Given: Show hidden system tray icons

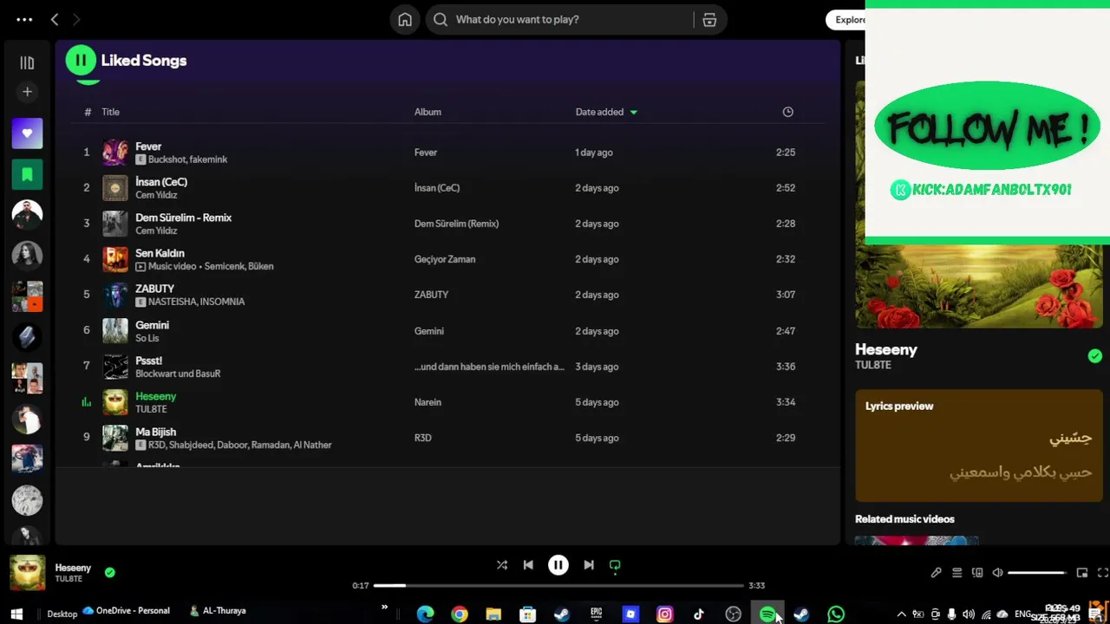Looking at the screenshot, I should pyautogui.click(x=902, y=614).
